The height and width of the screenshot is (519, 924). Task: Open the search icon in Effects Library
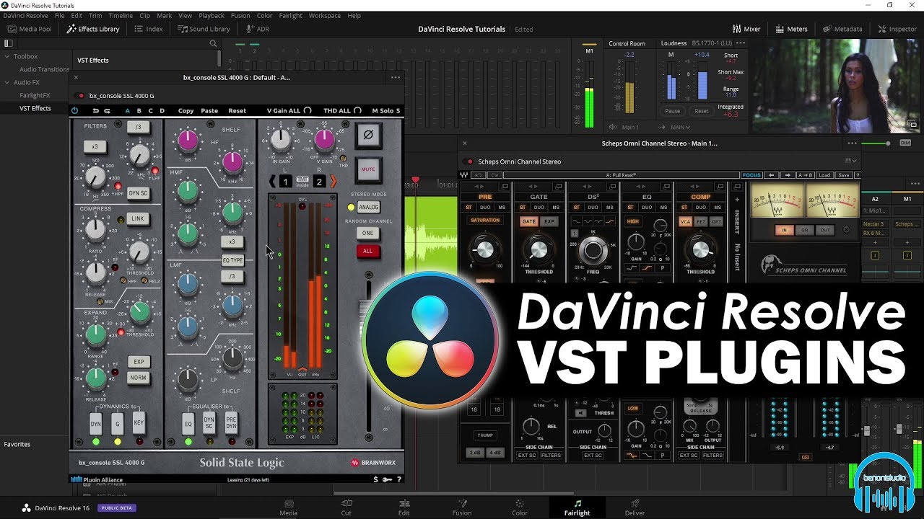pos(213,44)
